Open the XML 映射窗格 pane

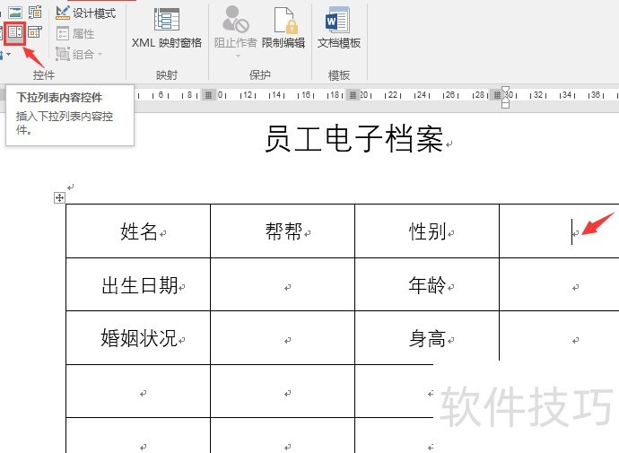[167, 28]
